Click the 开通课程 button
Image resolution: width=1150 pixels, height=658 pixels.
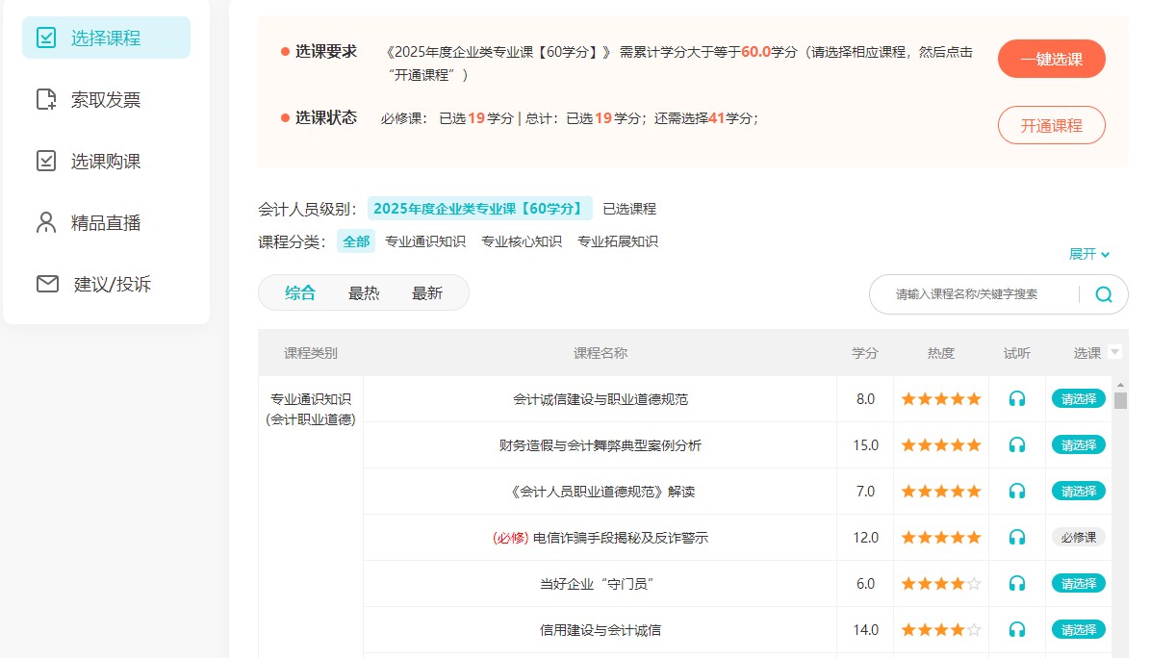click(x=1051, y=125)
